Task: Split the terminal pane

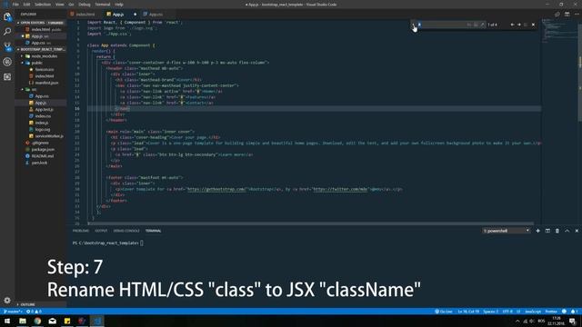Action: coord(547,231)
